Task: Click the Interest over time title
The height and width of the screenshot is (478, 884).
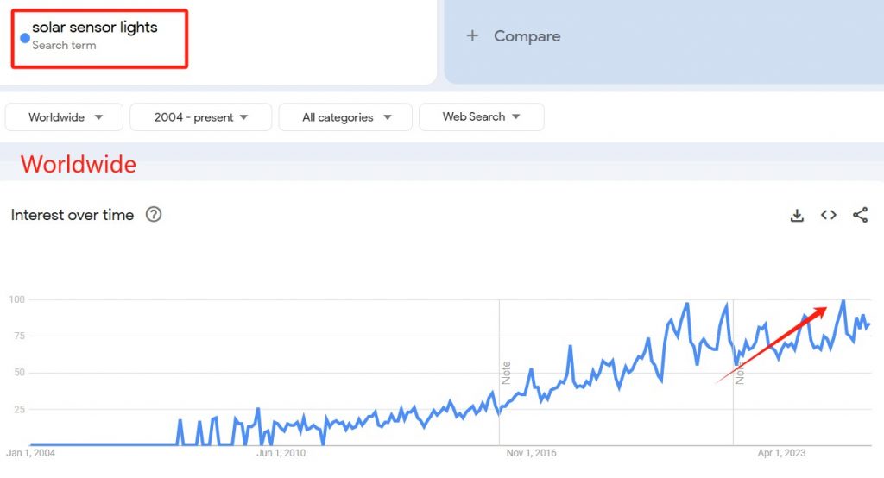Action: 73,215
